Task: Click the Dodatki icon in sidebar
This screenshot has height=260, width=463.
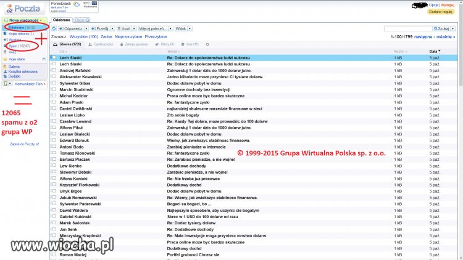Action: [x=5, y=76]
